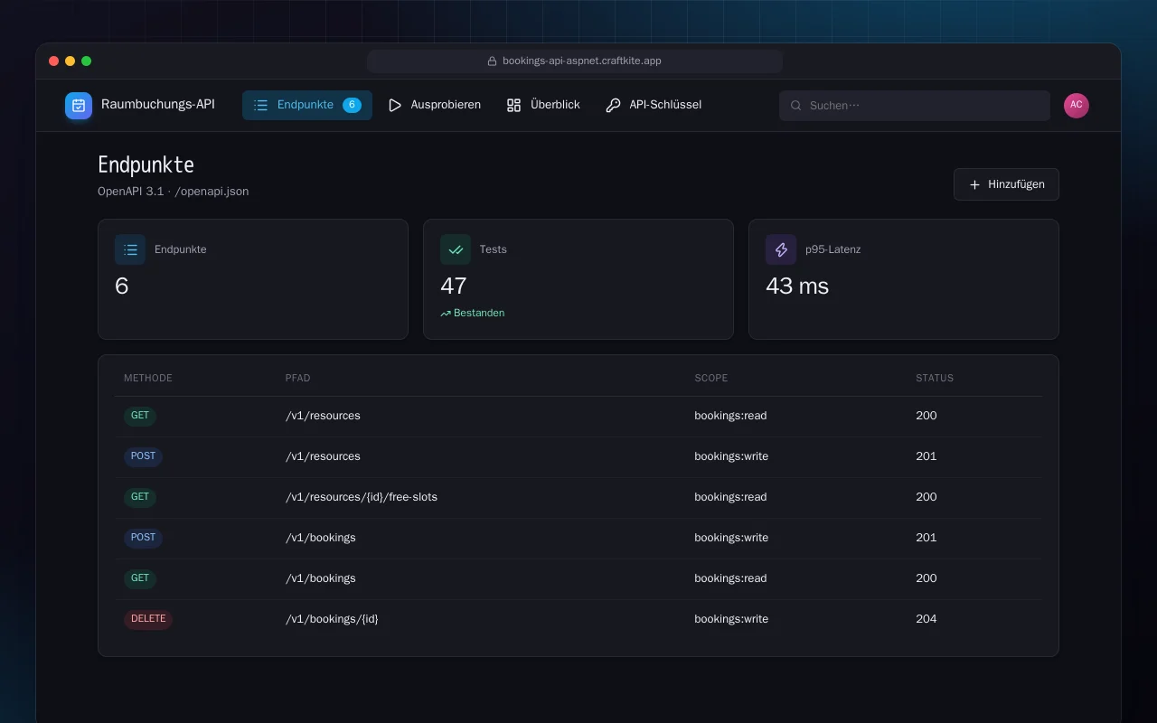Click the METHODE column header
The width and height of the screenshot is (1157, 723).
[x=148, y=378]
